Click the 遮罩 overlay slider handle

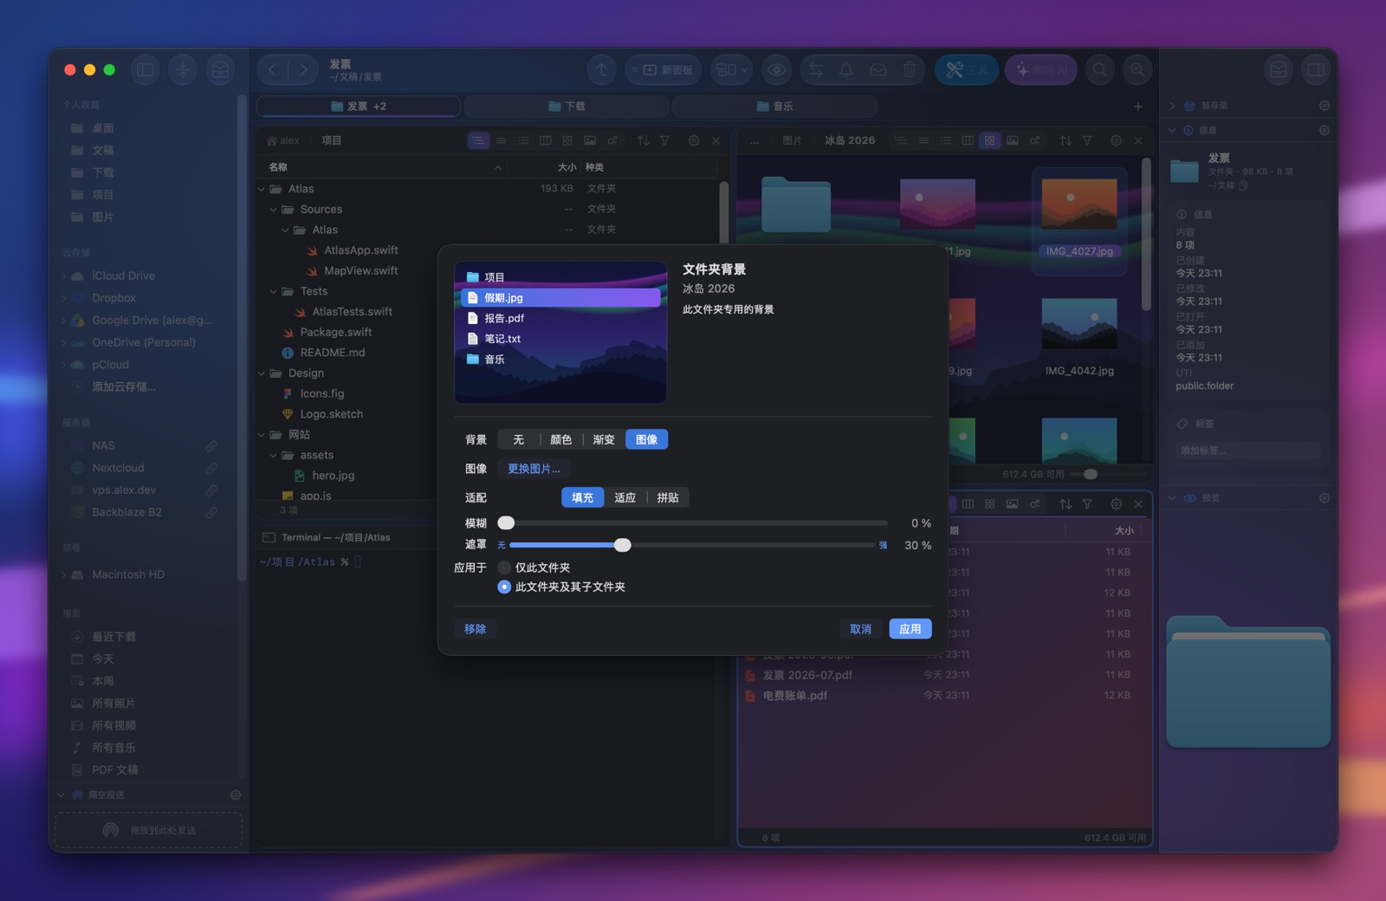pos(622,545)
